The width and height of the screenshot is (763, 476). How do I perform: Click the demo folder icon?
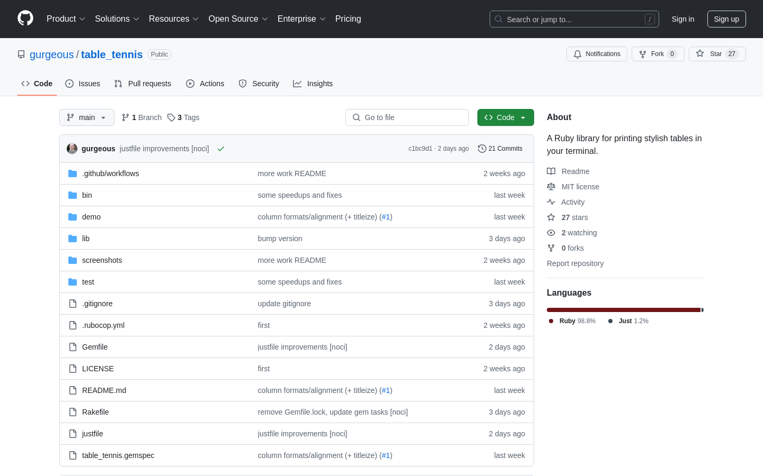[73, 217]
